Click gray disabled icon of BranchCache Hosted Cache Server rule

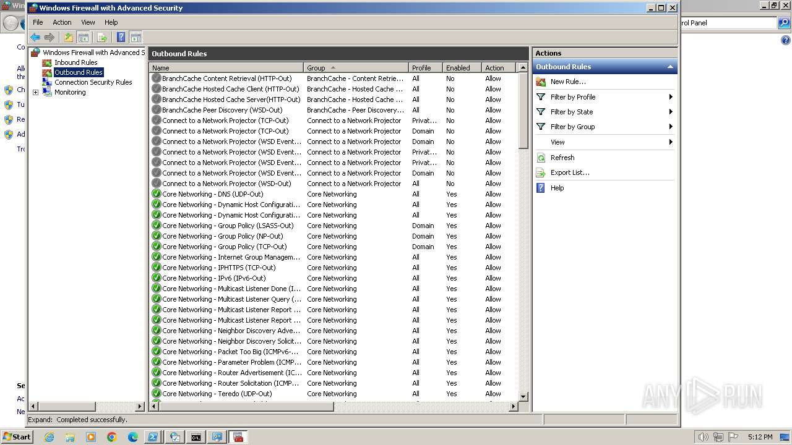click(x=156, y=100)
